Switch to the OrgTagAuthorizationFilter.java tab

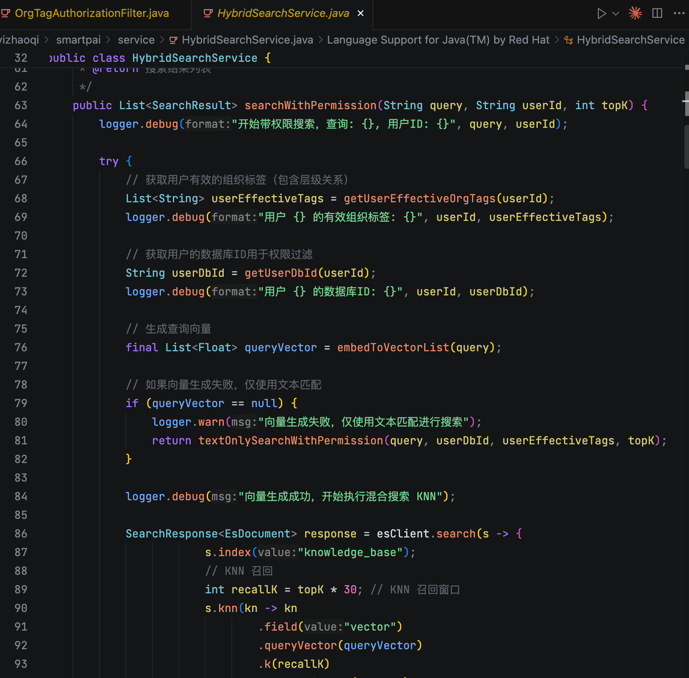[x=92, y=13]
